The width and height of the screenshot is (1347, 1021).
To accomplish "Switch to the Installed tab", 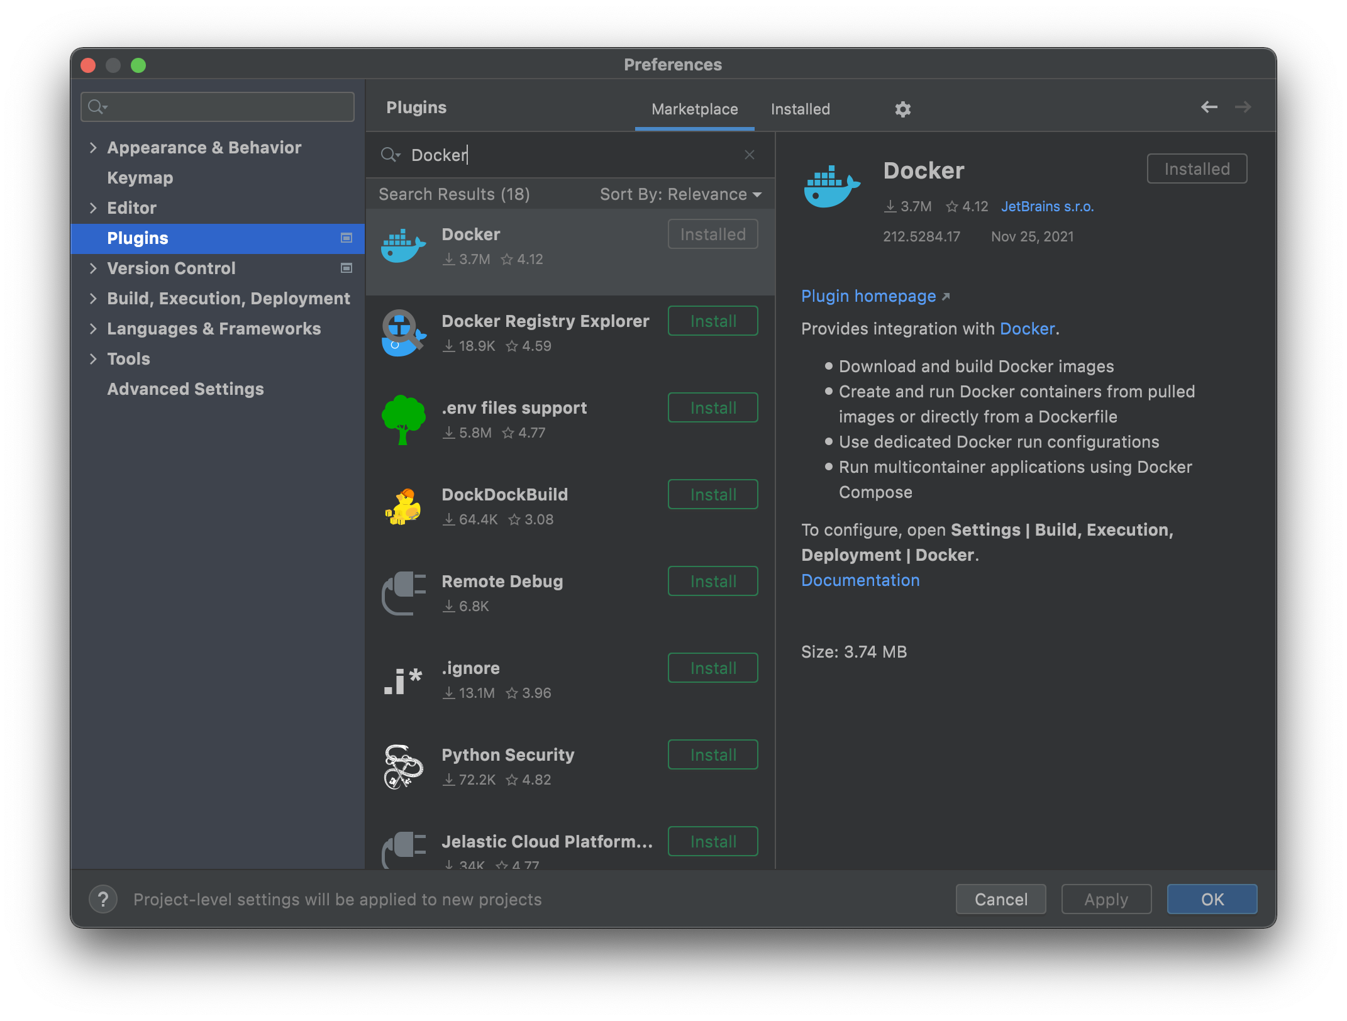I will [800, 109].
